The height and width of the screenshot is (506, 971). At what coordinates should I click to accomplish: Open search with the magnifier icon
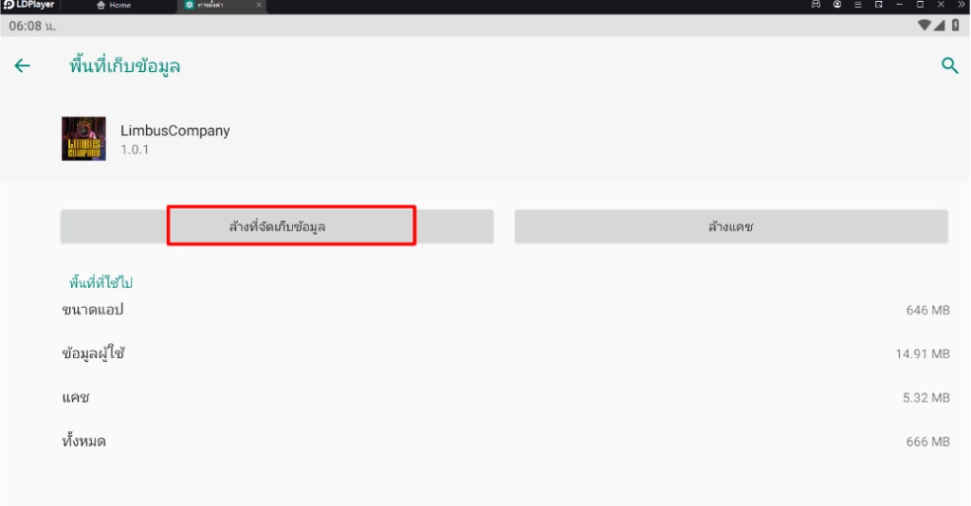949,65
